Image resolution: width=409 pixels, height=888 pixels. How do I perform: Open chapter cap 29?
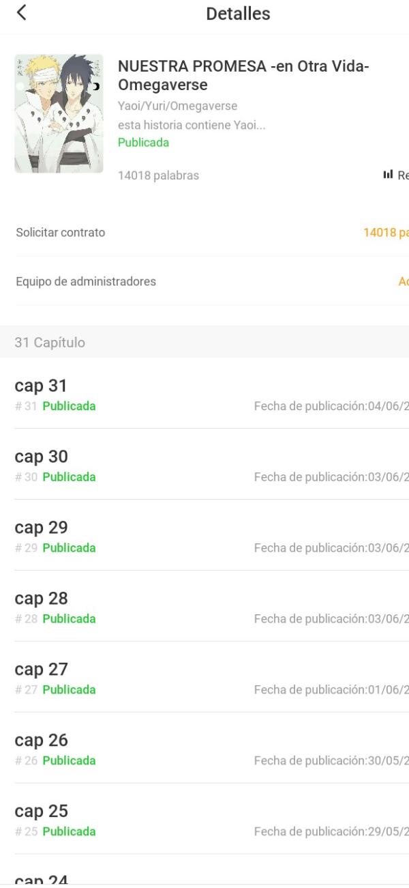[x=204, y=536]
